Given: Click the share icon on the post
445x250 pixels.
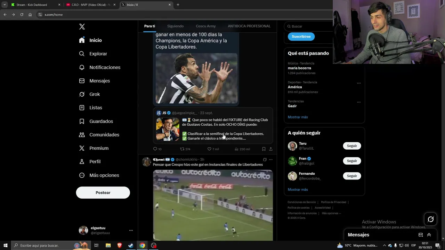Looking at the screenshot, I should coord(271,149).
